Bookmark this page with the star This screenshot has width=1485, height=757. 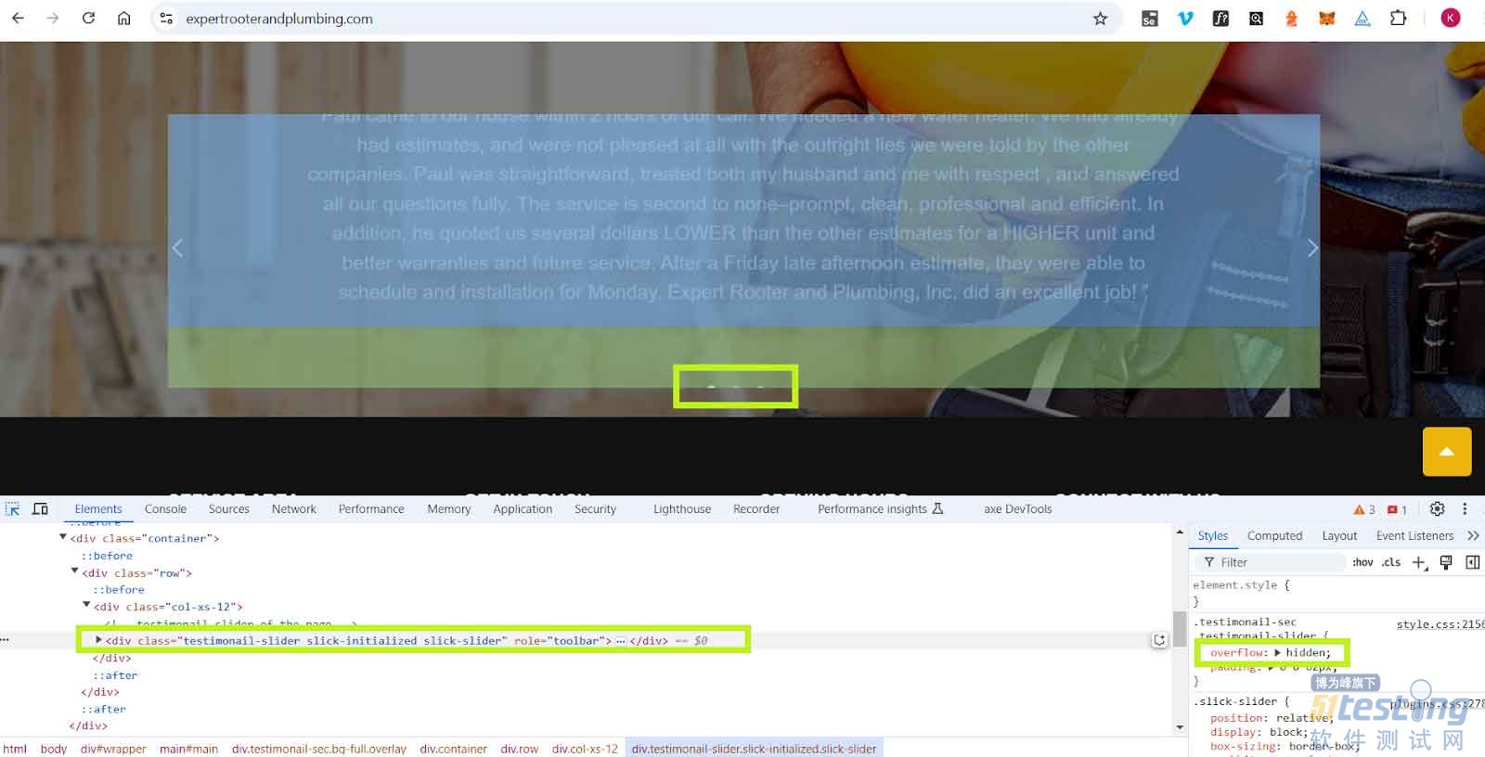coord(1100,19)
